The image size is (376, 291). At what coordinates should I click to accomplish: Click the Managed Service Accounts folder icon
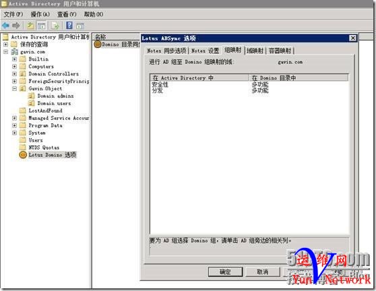22,118
